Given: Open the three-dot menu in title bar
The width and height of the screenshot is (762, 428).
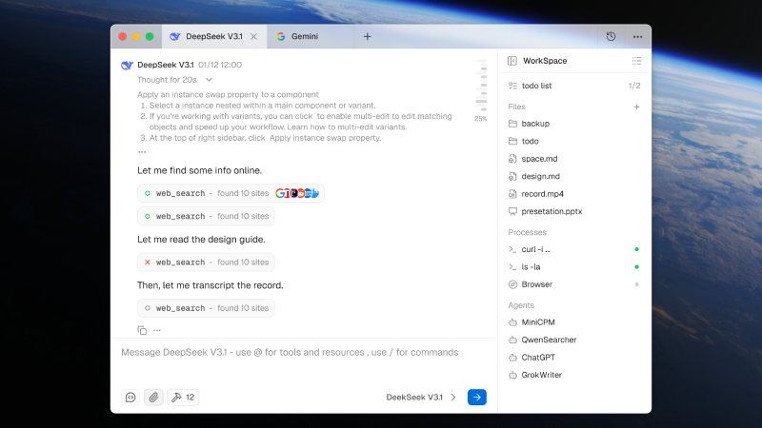Looking at the screenshot, I should (x=637, y=36).
